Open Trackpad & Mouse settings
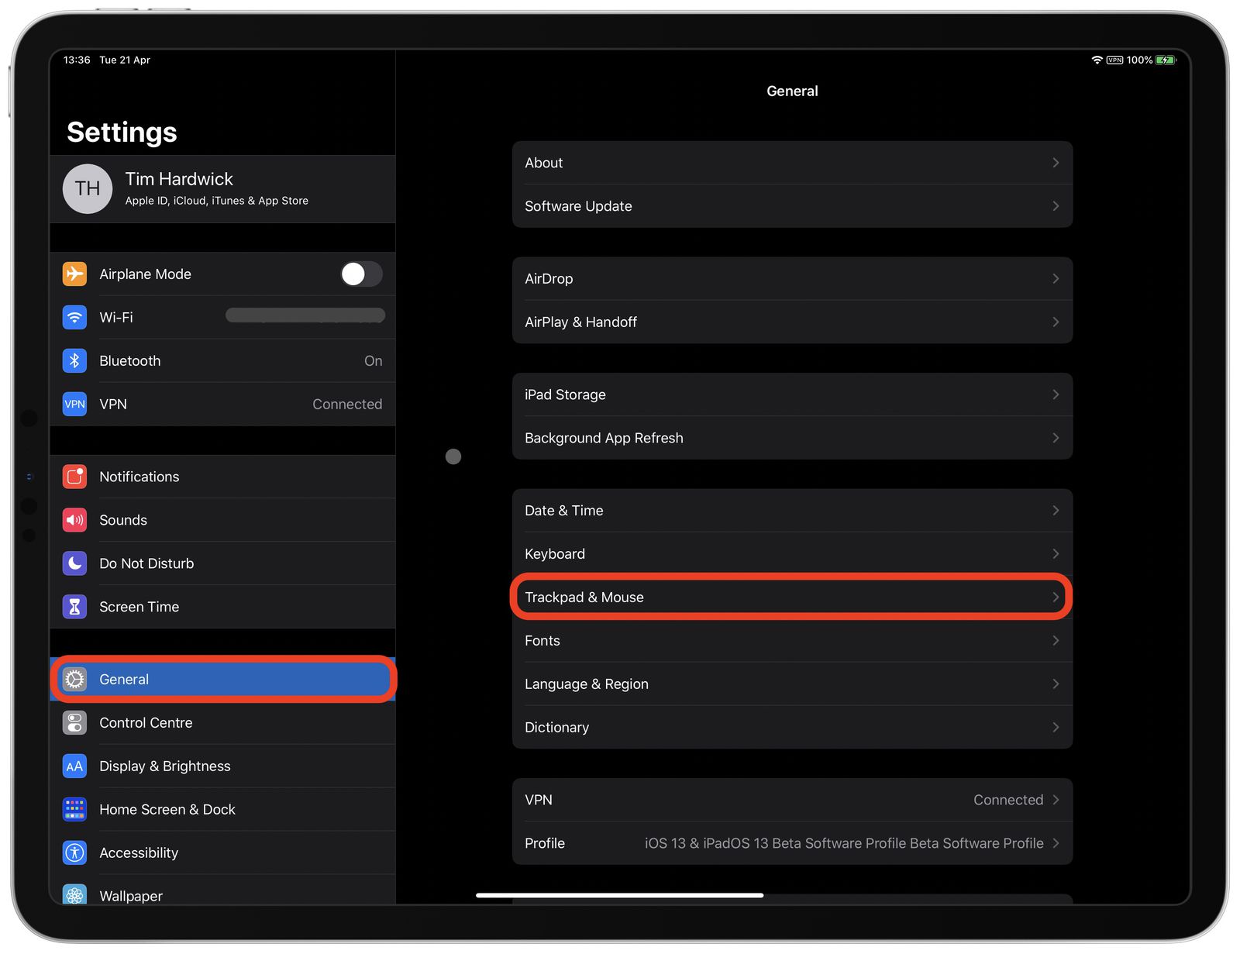 (792, 597)
